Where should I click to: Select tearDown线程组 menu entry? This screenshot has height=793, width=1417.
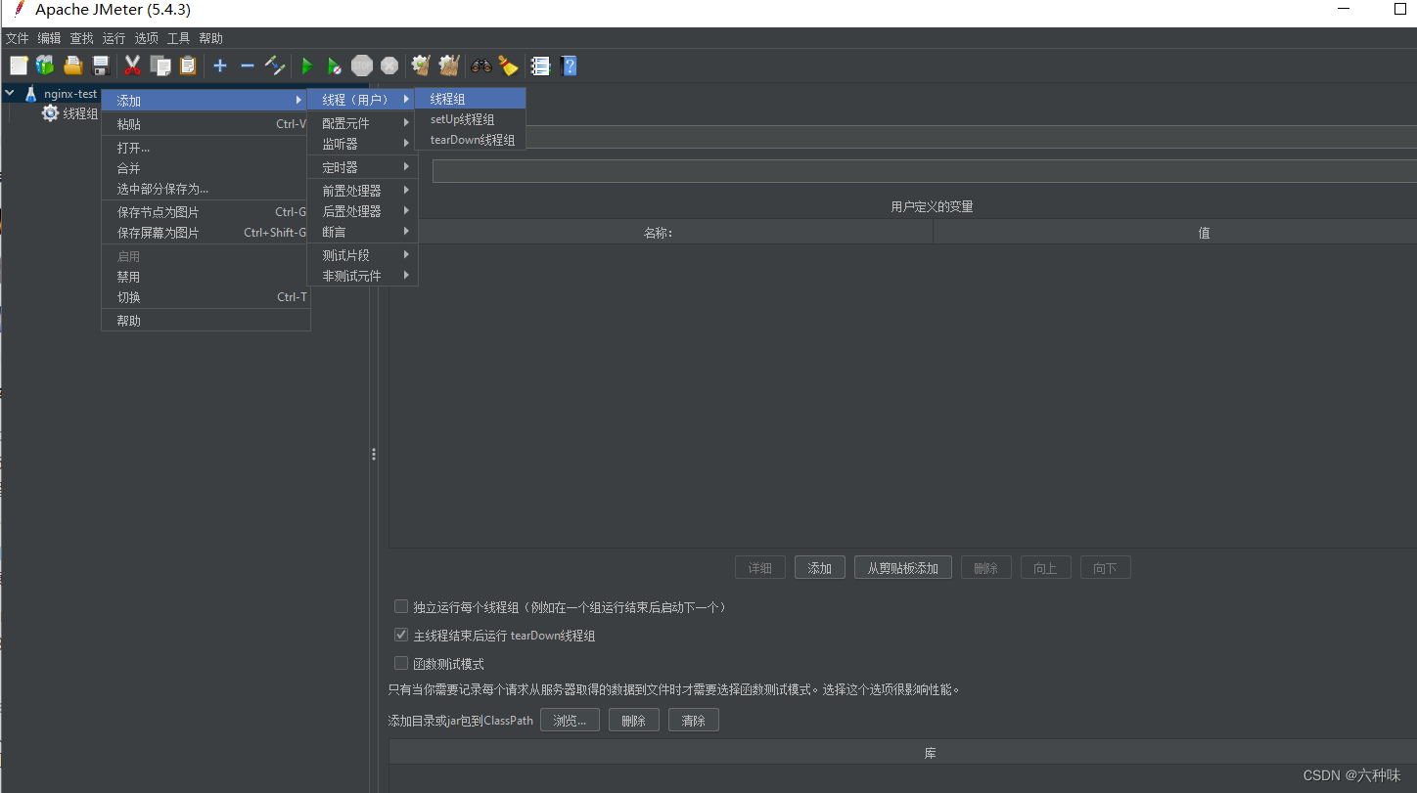tap(471, 140)
